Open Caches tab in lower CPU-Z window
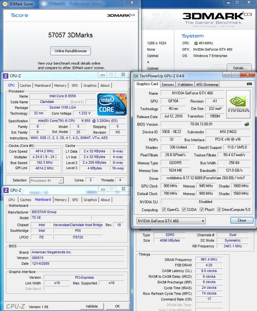The image size is (257, 311). 26,200
